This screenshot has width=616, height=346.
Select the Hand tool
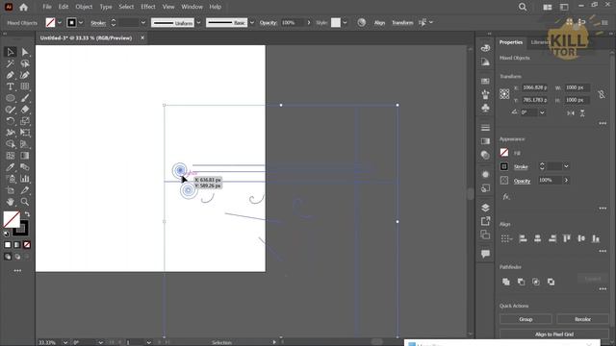tap(11, 202)
